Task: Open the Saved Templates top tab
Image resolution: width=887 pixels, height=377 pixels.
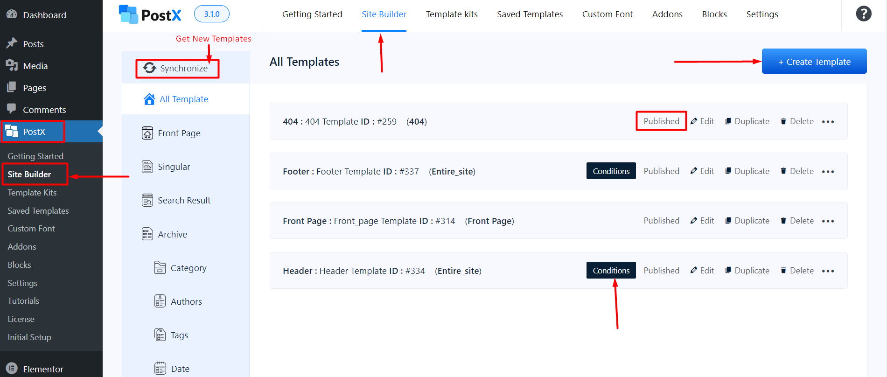Action: click(x=530, y=14)
